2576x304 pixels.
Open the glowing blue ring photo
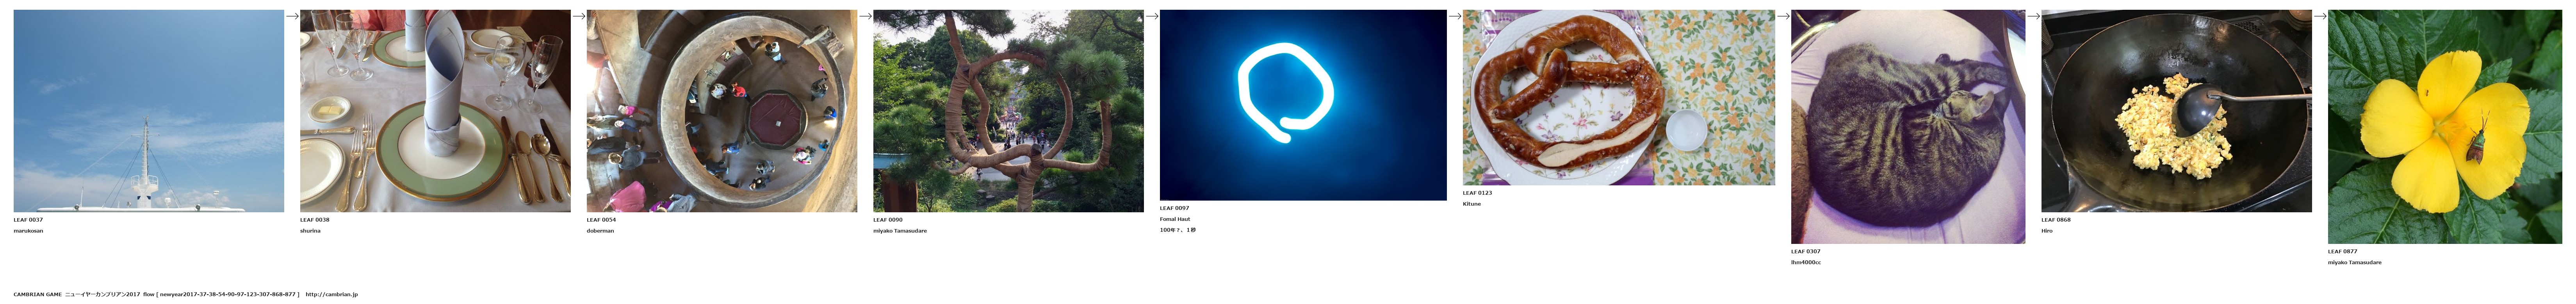coord(1303,105)
